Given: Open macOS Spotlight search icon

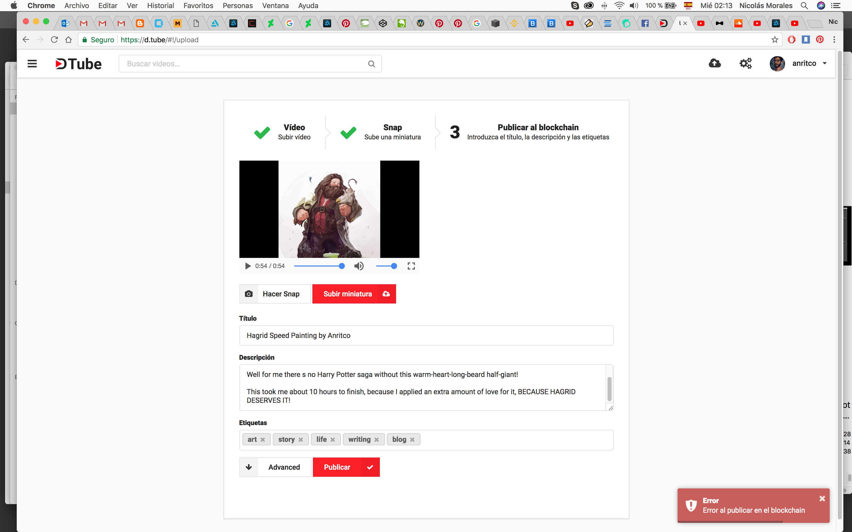Looking at the screenshot, I should pos(804,5).
